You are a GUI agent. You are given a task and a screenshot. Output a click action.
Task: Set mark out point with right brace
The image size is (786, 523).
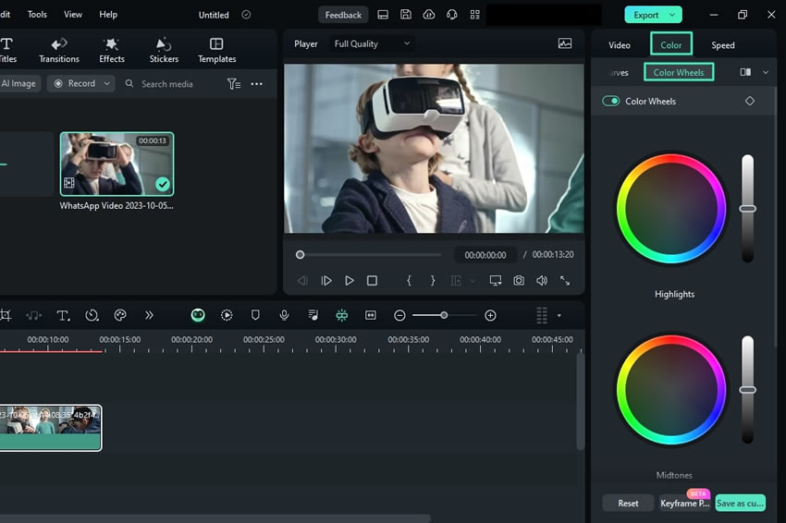coord(433,281)
